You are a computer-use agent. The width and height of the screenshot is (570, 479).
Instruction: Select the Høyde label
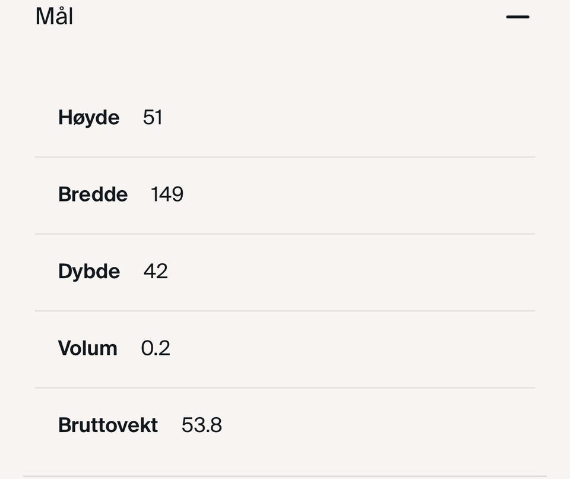[x=88, y=118]
